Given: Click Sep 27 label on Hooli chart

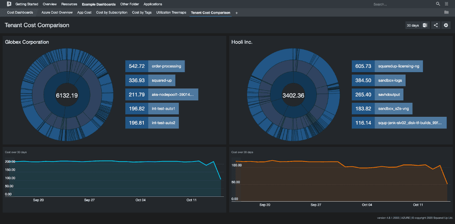Looking at the screenshot, I should pyautogui.click(x=316, y=205).
